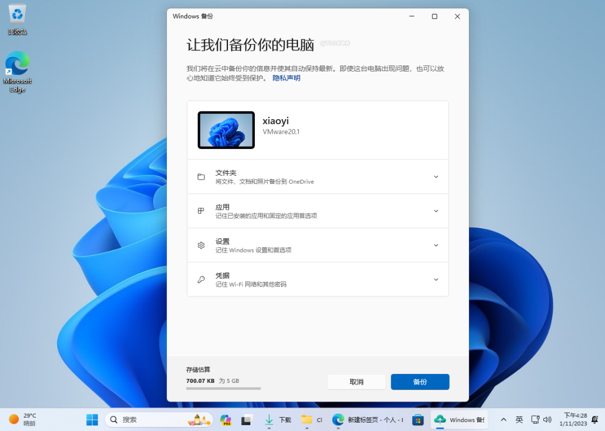Open clock and date 下午4:28
This screenshot has height=431, width=605.
pos(574,419)
